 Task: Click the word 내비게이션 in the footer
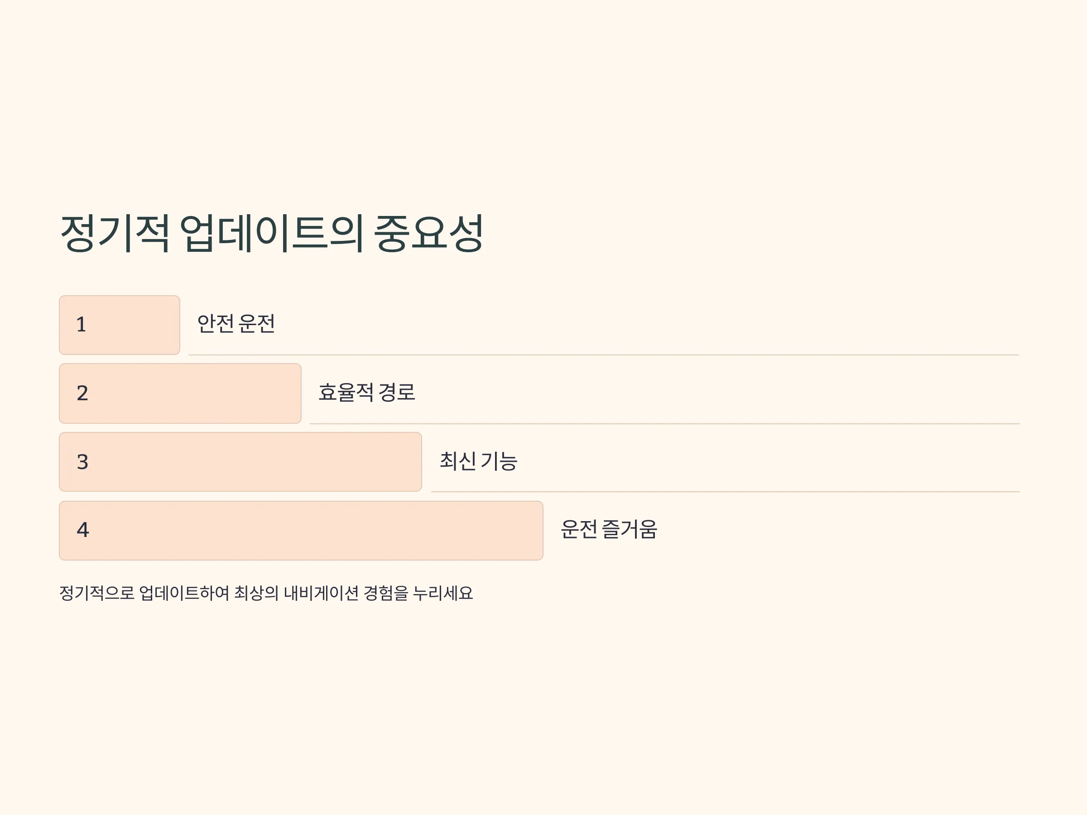pos(321,593)
